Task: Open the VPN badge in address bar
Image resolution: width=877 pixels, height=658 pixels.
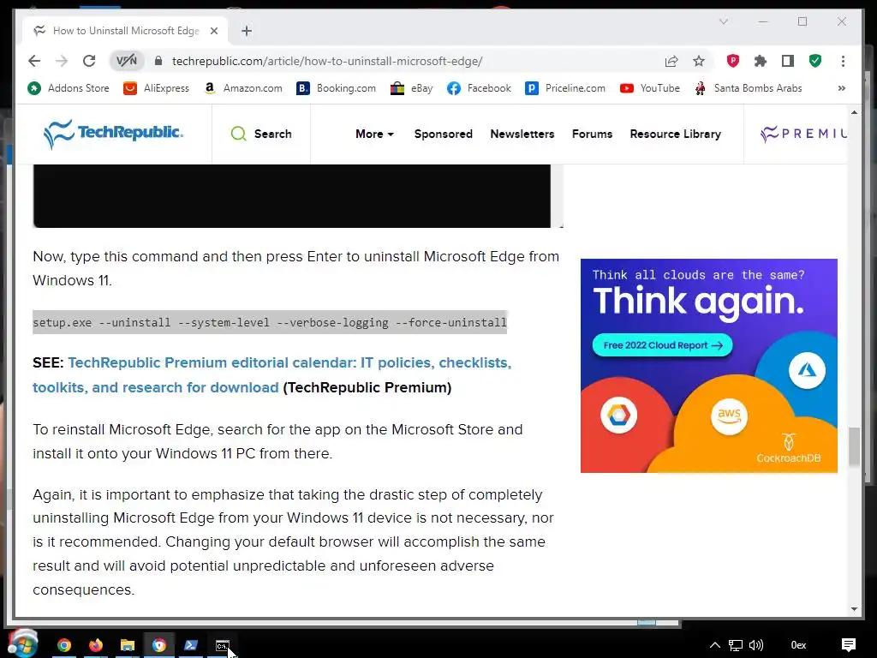Action: [127, 61]
